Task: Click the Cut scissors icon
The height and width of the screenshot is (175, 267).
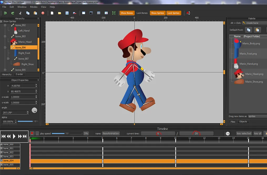Action: (20, 13)
